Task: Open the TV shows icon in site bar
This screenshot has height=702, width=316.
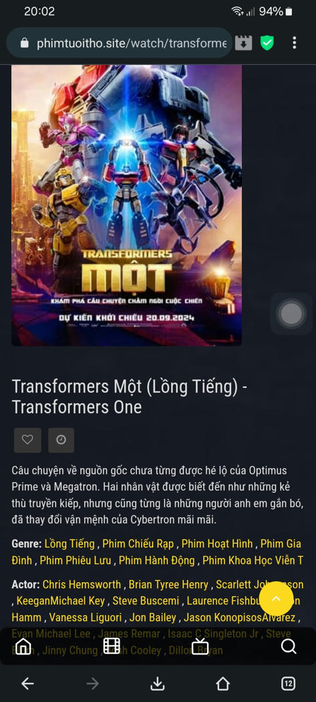Action: pyautogui.click(x=200, y=646)
